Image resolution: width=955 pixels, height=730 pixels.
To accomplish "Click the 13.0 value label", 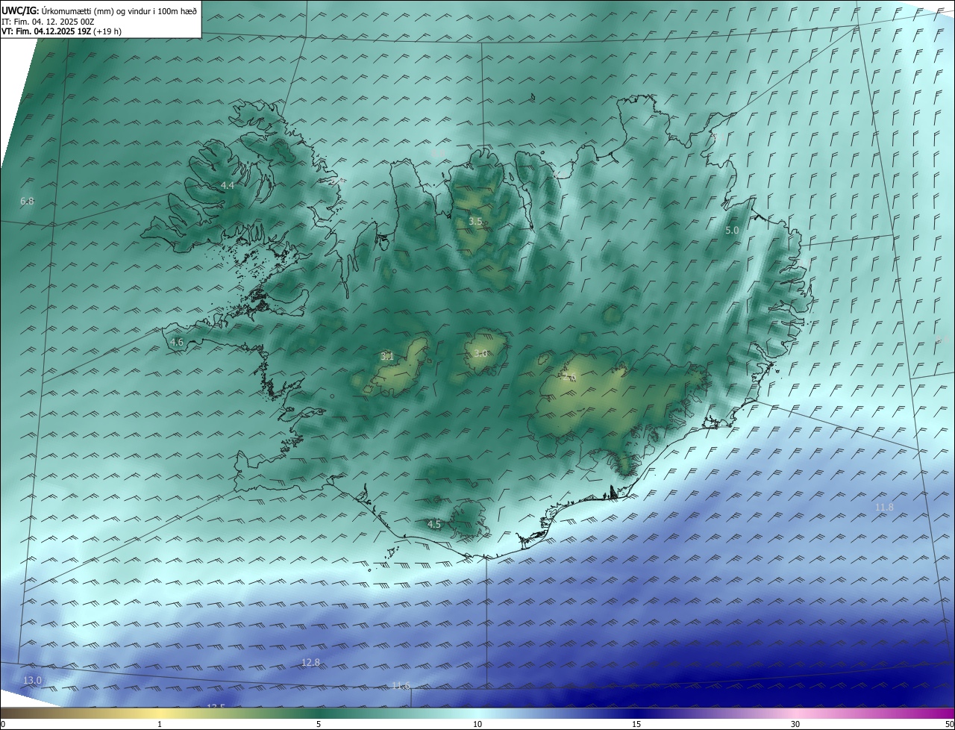I will (x=33, y=681).
